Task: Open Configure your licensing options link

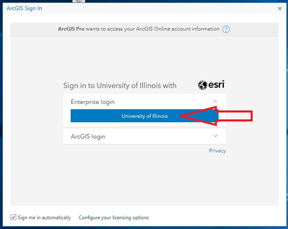Action: point(114,217)
